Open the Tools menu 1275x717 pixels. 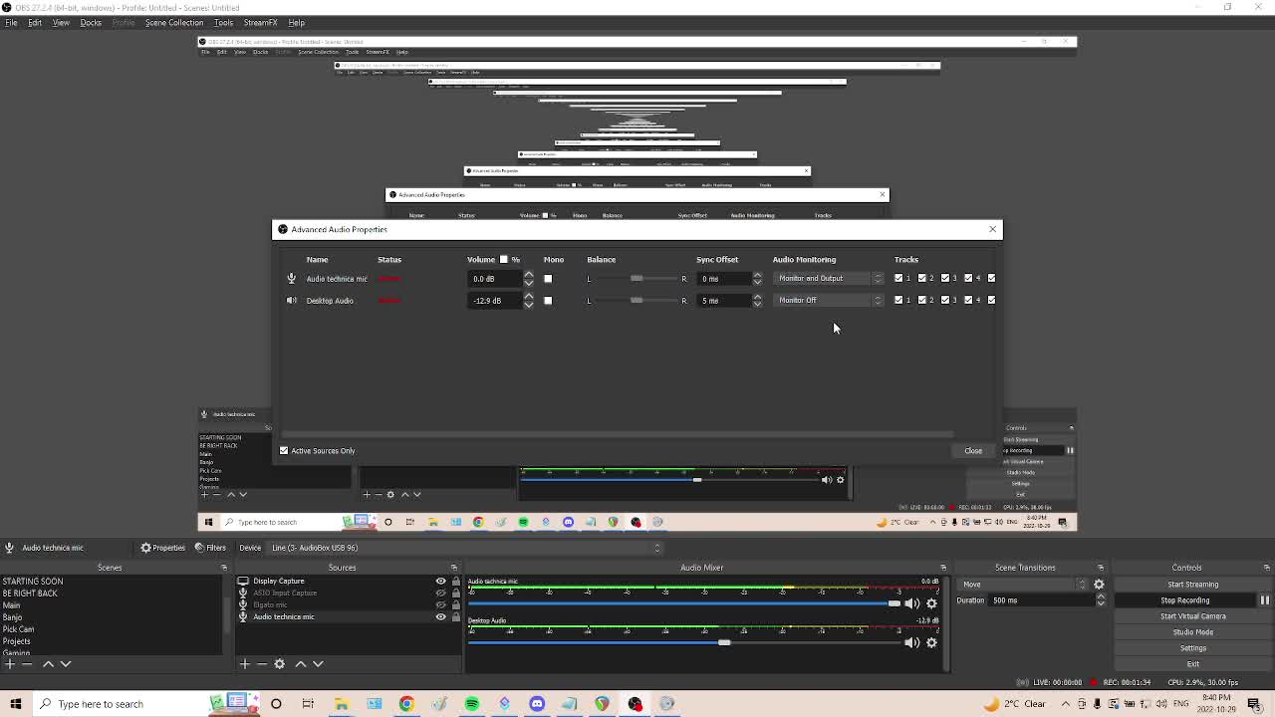click(x=223, y=22)
